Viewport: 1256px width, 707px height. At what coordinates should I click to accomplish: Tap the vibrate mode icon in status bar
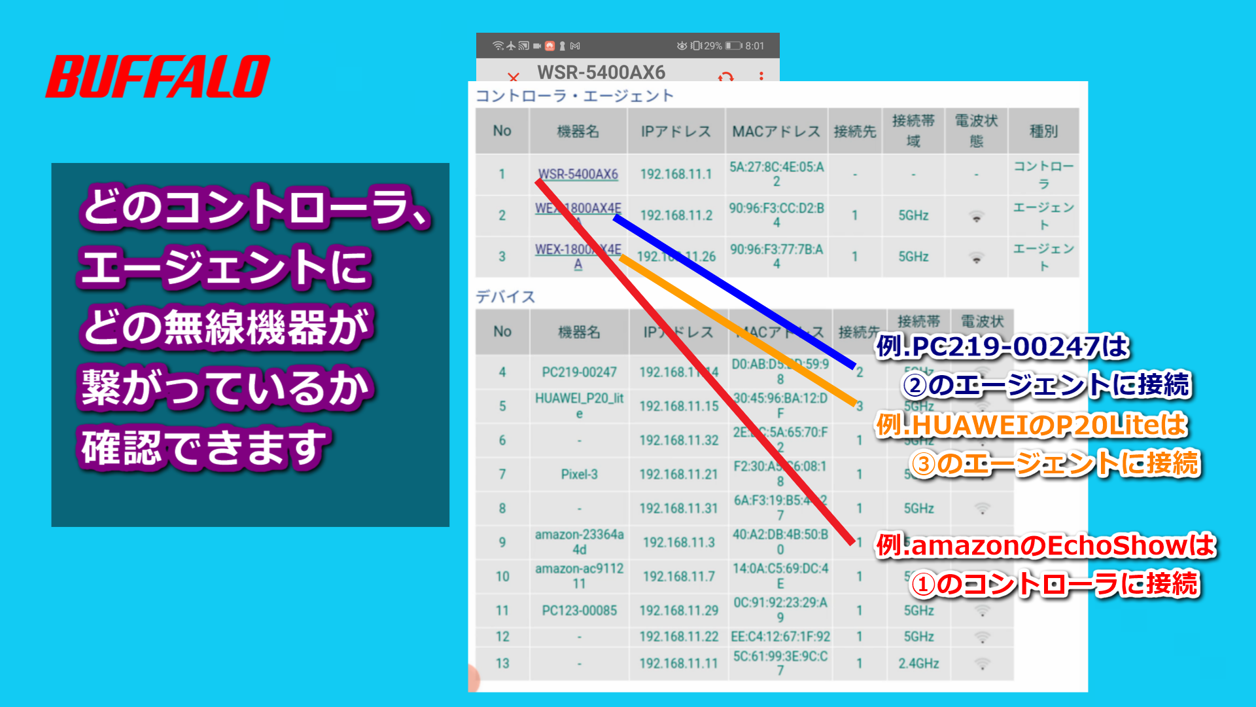click(696, 46)
